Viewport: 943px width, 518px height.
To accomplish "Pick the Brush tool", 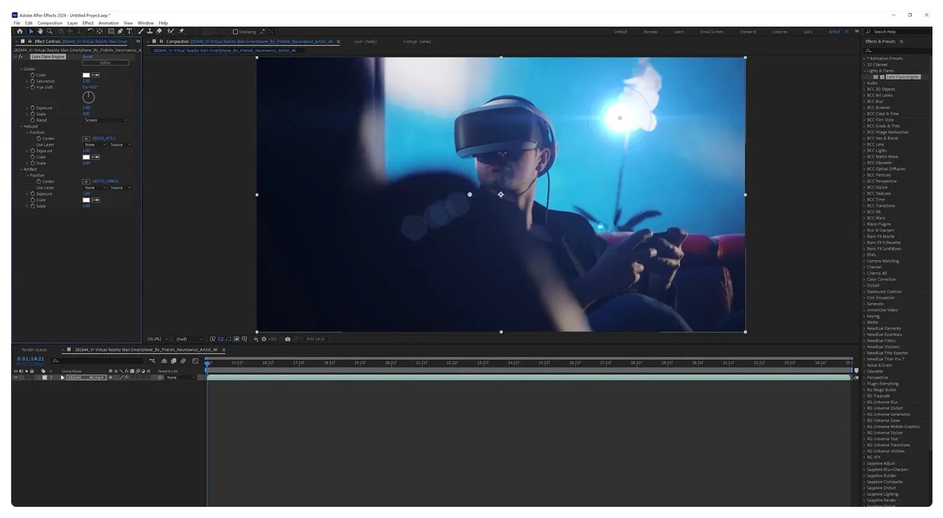I will click(x=141, y=31).
